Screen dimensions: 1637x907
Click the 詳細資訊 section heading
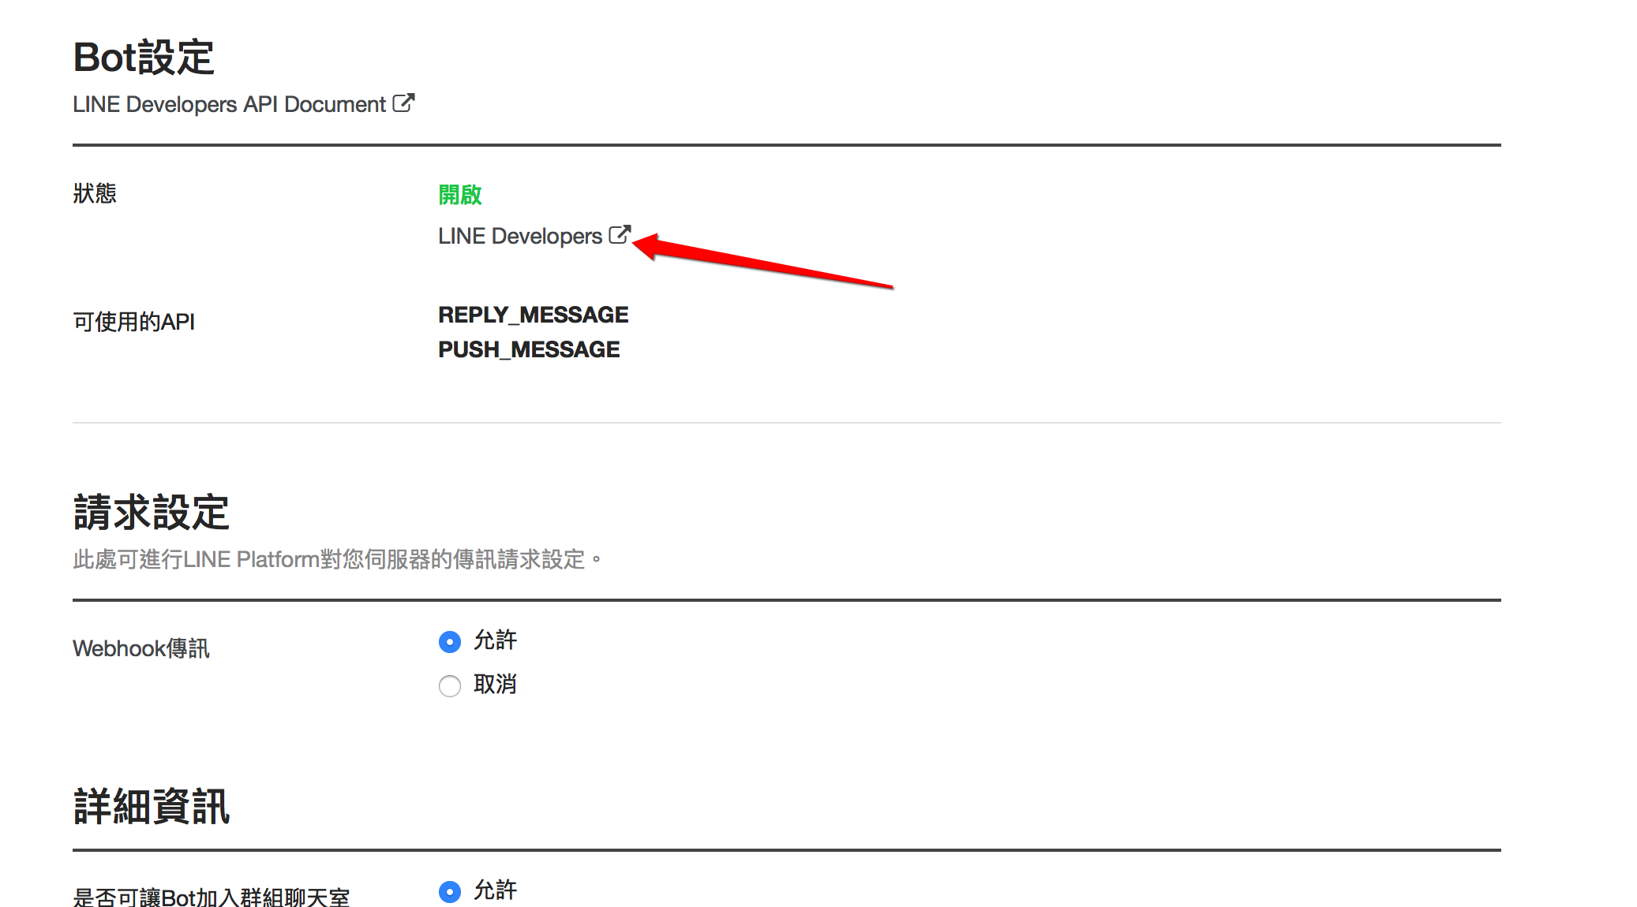(x=152, y=807)
